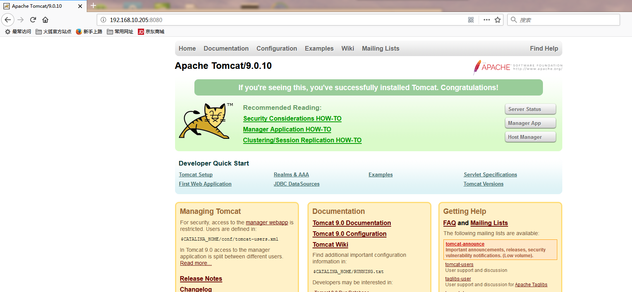
Task: Click the browser forward arrow
Action: point(21,20)
